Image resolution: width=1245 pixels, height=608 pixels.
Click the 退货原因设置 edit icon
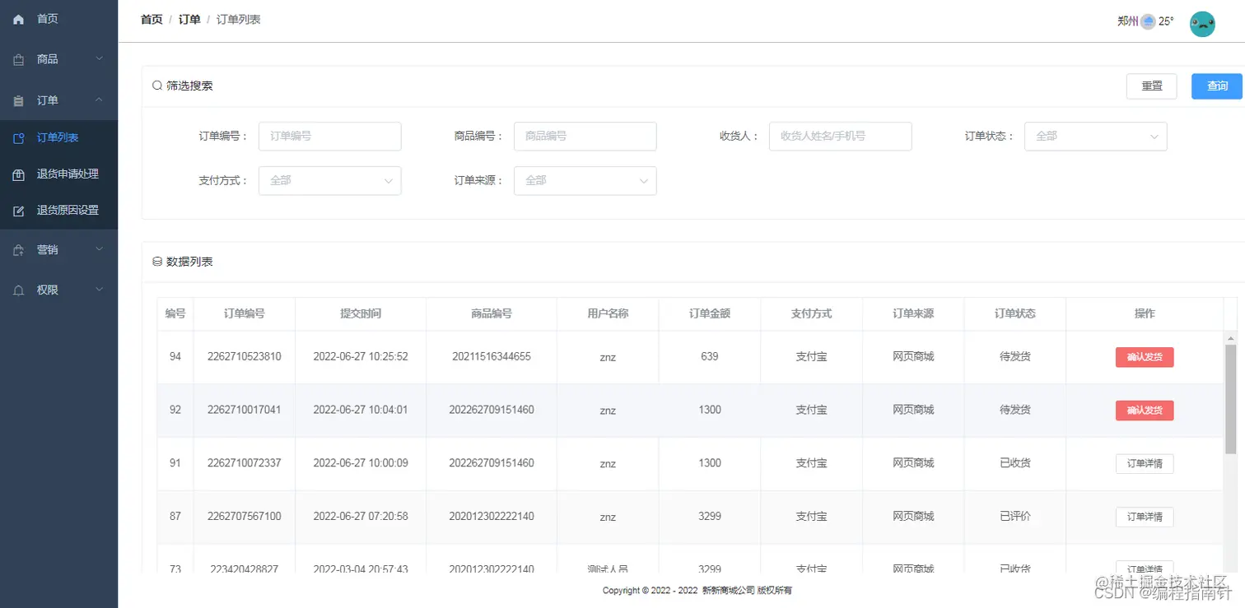point(19,211)
